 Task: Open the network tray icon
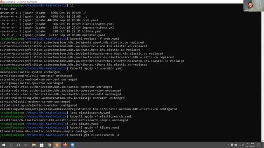tap(240, 145)
